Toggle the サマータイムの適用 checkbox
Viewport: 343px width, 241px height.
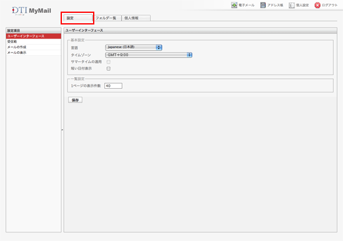point(108,62)
